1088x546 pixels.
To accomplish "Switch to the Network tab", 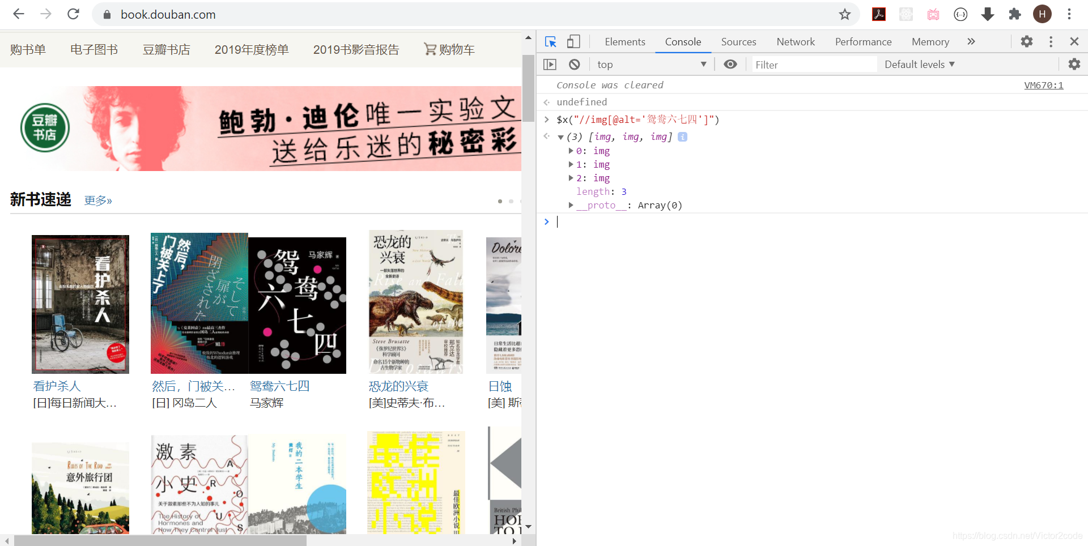I will tap(796, 42).
